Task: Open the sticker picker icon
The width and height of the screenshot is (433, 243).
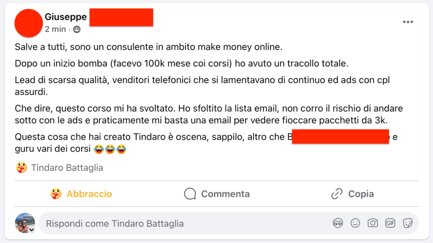Action: tap(408, 223)
